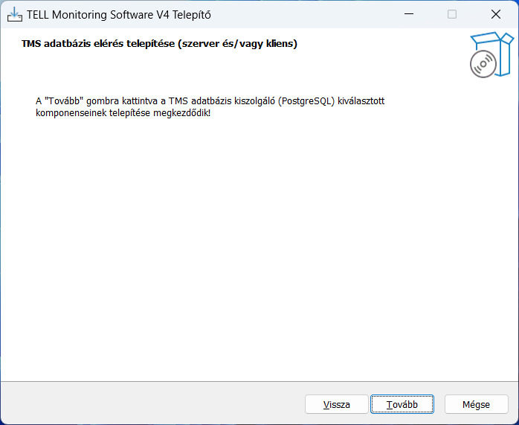The width and height of the screenshot is (519, 425).
Task: Click the grey footer bar left of Vissza
Action: [152, 403]
